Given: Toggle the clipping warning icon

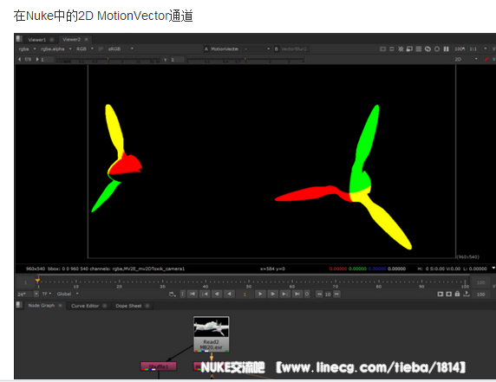Looking at the screenshot, I should [x=382, y=49].
